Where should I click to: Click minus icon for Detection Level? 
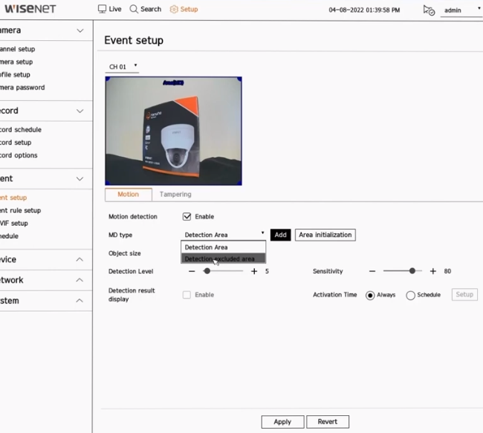[x=192, y=271]
